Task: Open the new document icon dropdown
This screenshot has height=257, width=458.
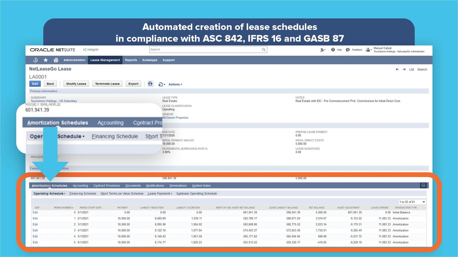Action: click(x=161, y=84)
